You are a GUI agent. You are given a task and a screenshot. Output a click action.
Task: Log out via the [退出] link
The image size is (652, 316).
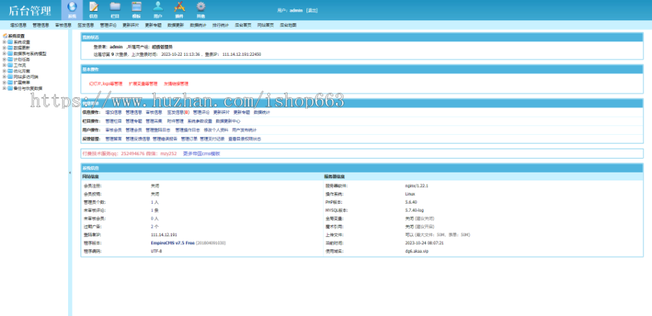tap(312, 10)
